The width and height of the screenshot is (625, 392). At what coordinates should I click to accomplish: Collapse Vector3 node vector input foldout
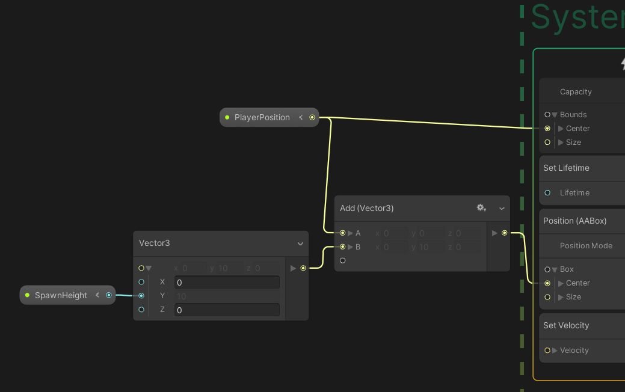(x=149, y=269)
